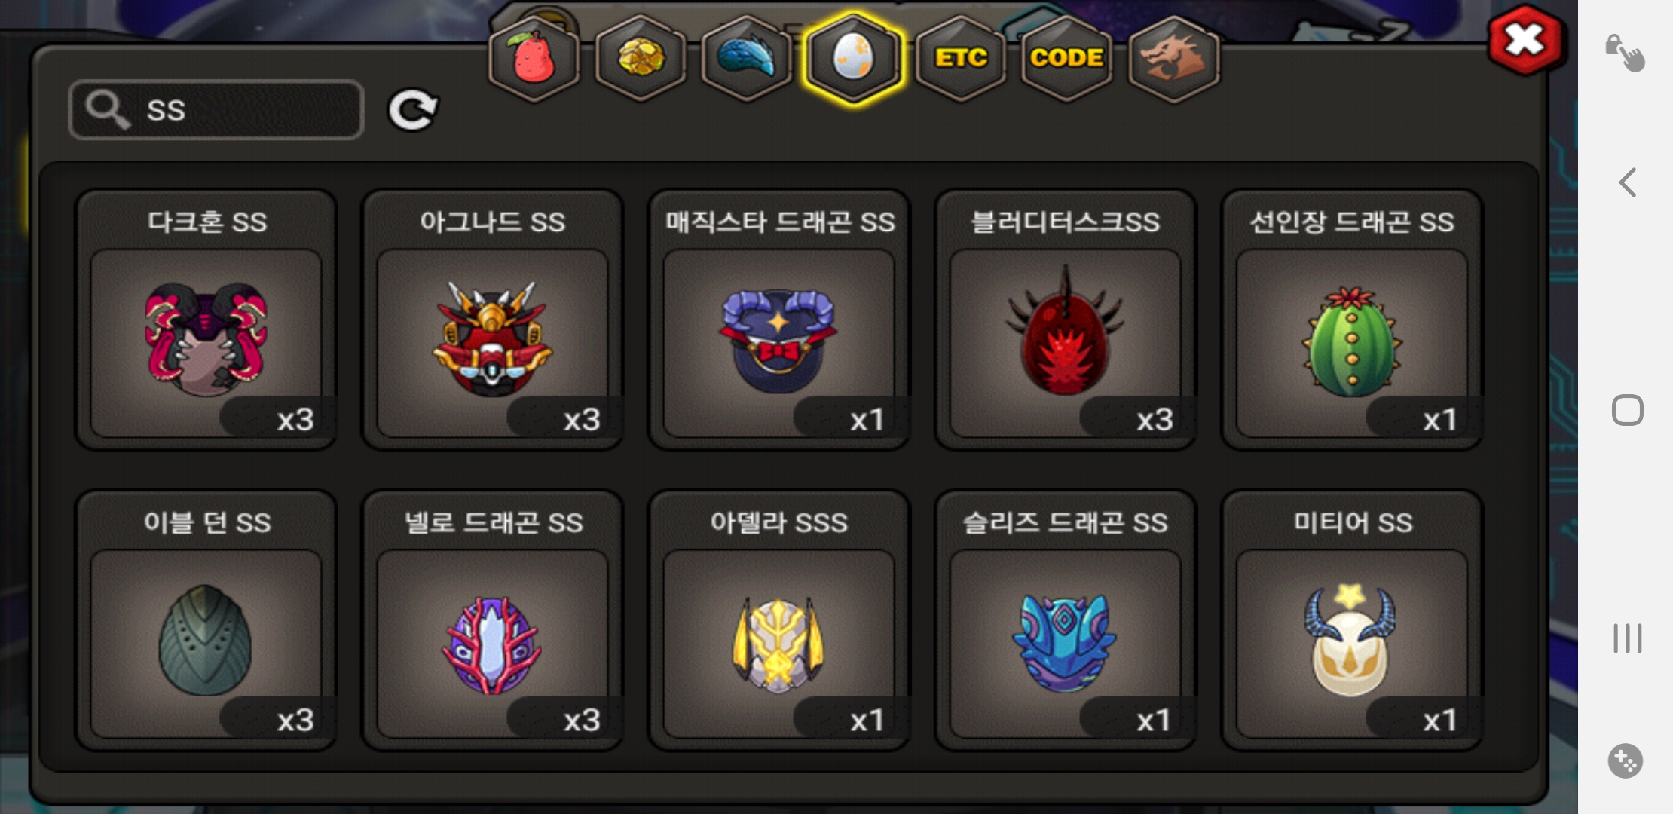The width and height of the screenshot is (1673, 814).
Task: Select the 다크혼 SS egg
Action: (x=206, y=320)
